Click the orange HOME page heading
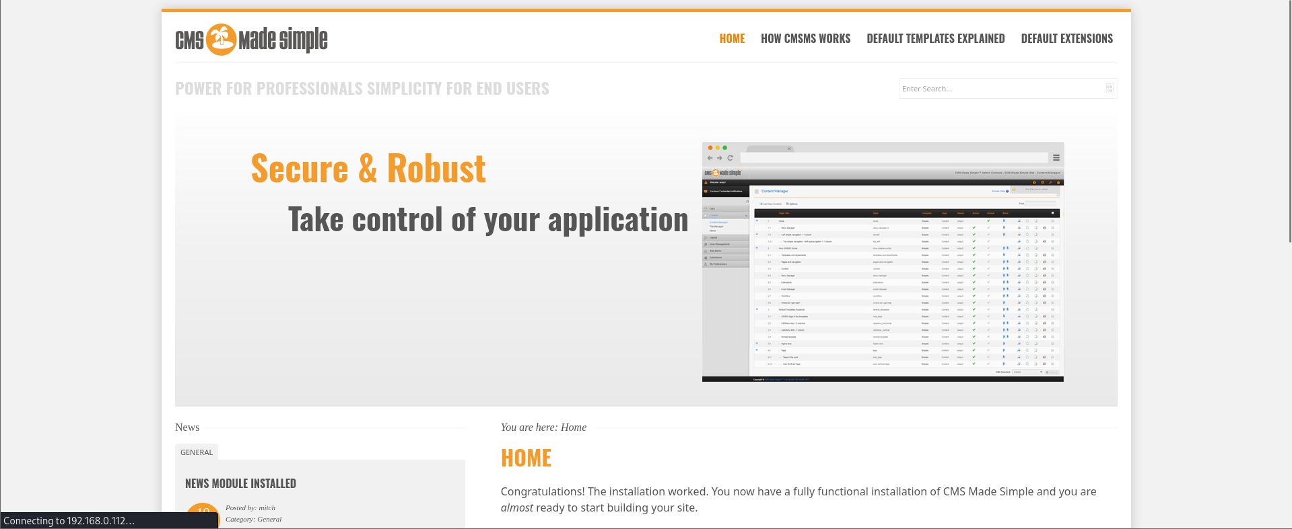This screenshot has height=529, width=1292. (x=526, y=458)
